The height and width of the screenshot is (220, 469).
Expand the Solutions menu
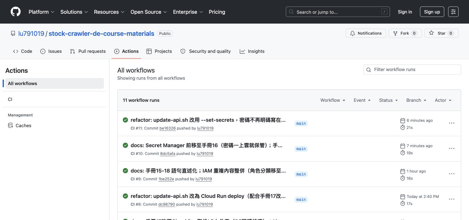click(x=74, y=12)
